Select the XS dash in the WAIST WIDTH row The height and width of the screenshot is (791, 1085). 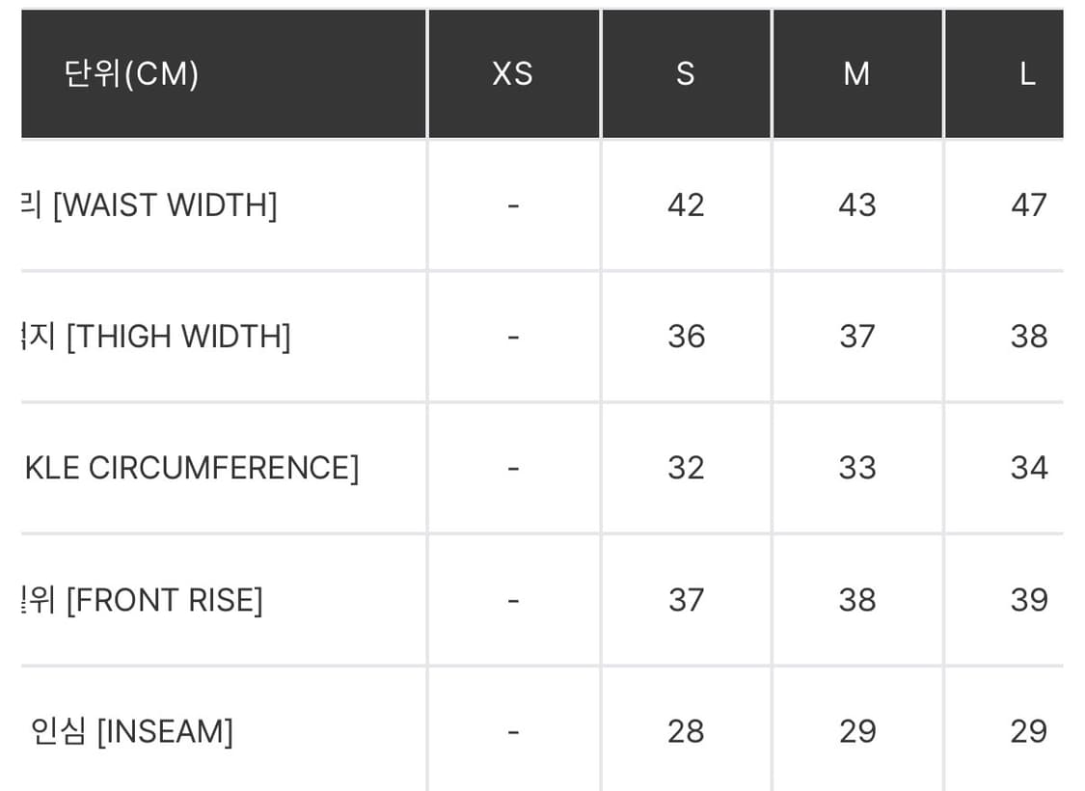(513, 205)
